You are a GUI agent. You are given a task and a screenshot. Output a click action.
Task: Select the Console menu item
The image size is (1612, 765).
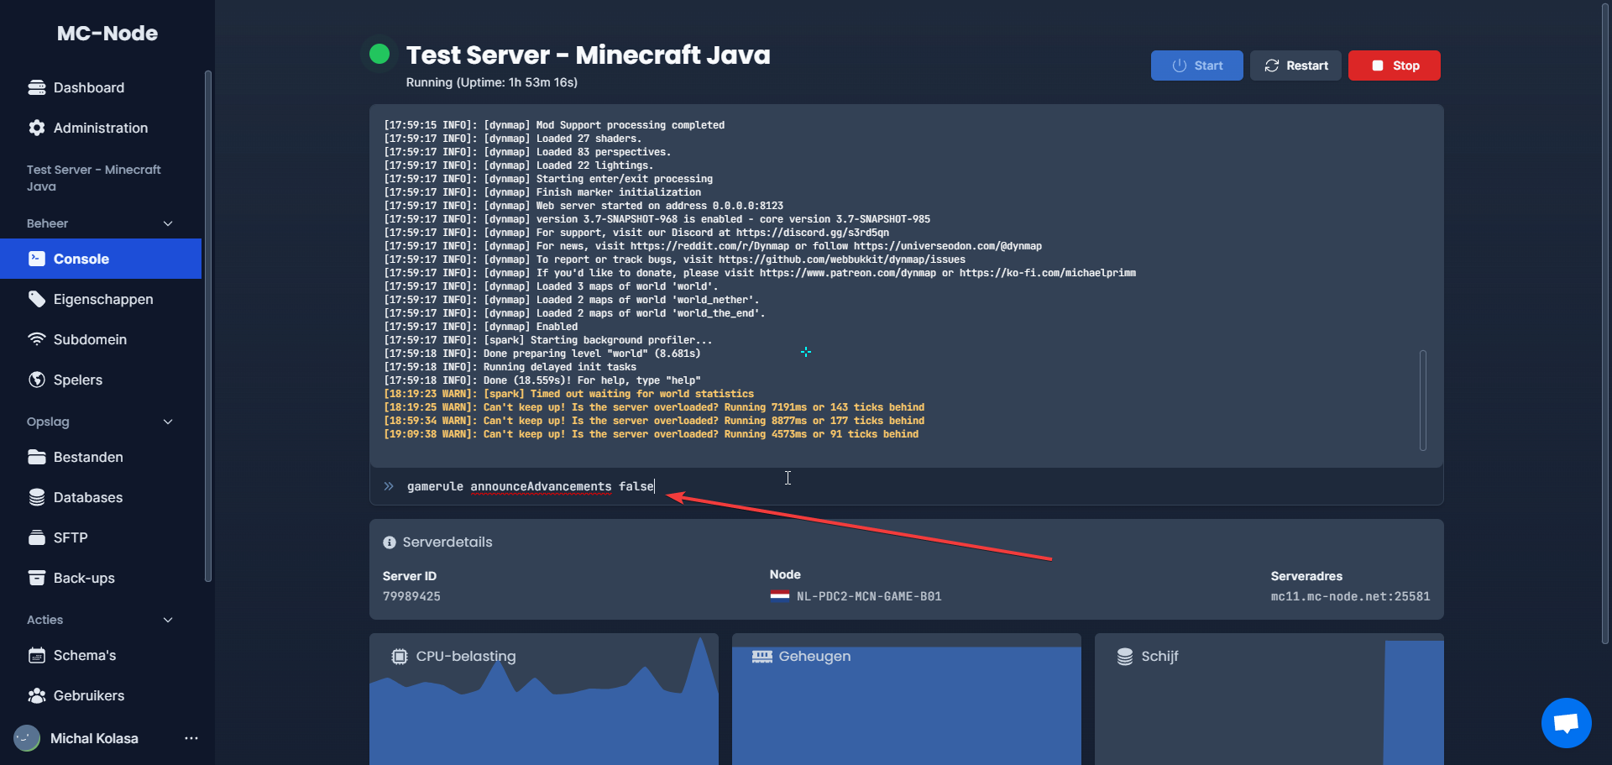(x=101, y=259)
